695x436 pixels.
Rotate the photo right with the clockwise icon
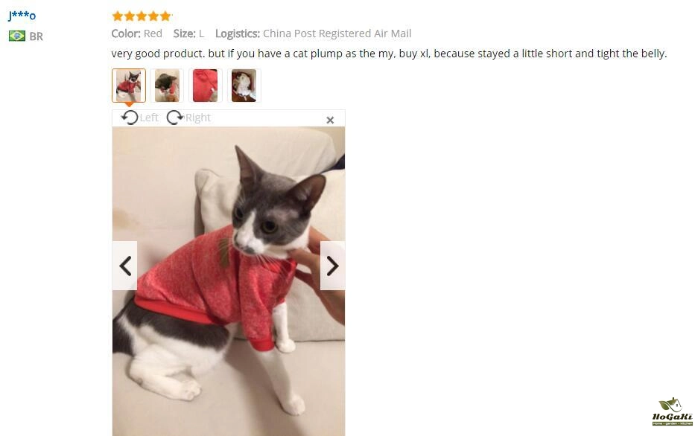[174, 118]
